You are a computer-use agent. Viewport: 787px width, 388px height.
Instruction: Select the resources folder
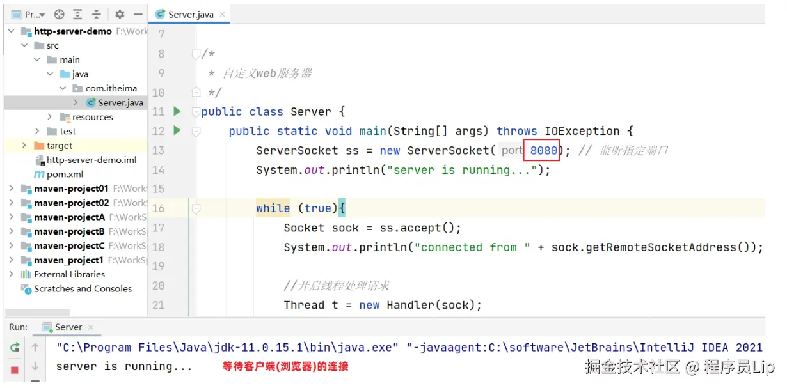pyautogui.click(x=92, y=117)
